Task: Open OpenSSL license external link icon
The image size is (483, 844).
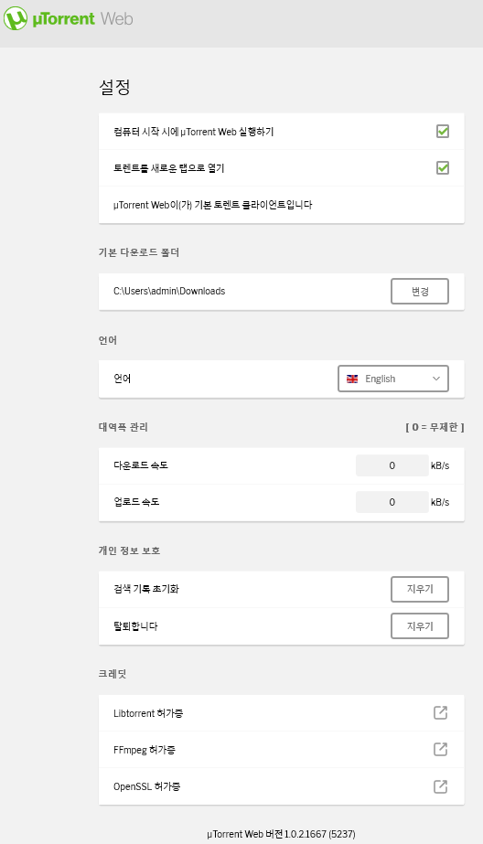Action: tap(440, 786)
